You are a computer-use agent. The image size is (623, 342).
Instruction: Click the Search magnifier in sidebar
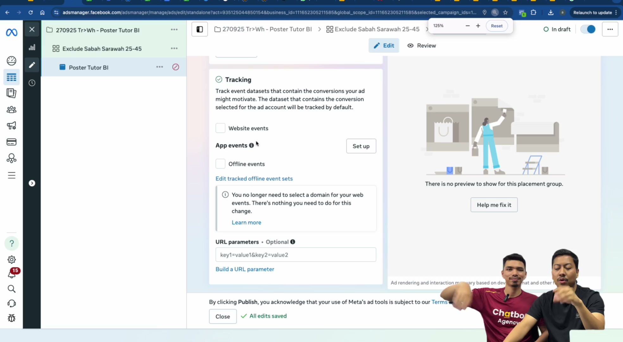pos(12,289)
